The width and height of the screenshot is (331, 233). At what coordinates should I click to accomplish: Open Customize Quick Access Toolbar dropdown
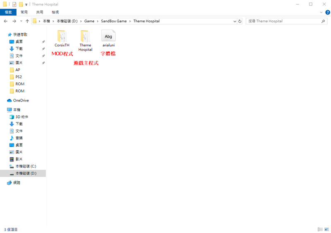26,5
